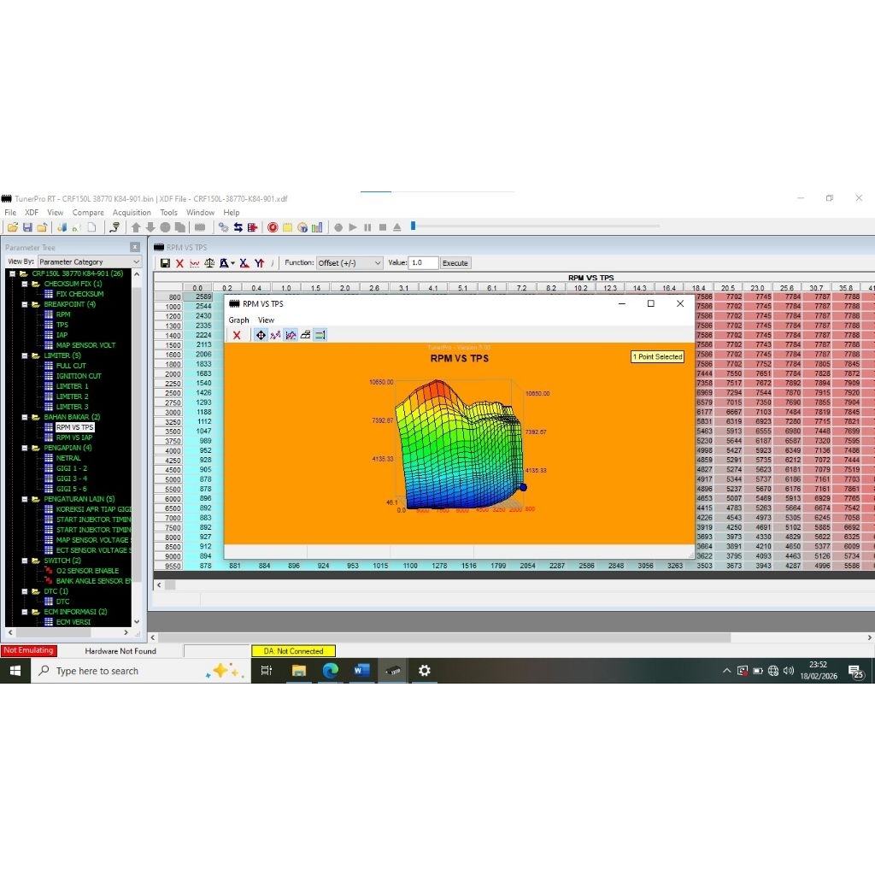Toggle the O2 SENSOR ENABLE switch item
The height and width of the screenshot is (875, 875).
point(86,571)
